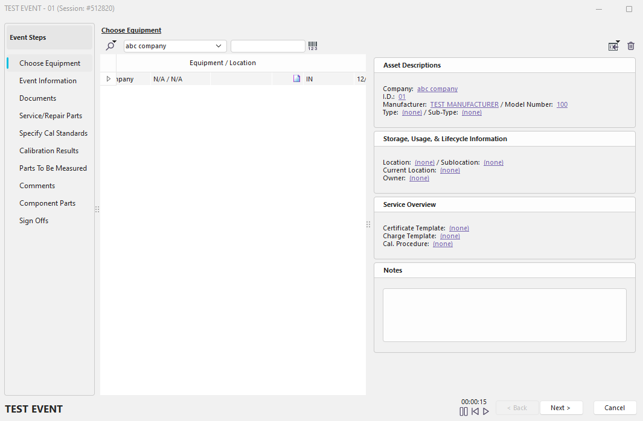Viewport: 643px width, 421px height.
Task: Select the Sign Offs step
Action: click(x=34, y=221)
